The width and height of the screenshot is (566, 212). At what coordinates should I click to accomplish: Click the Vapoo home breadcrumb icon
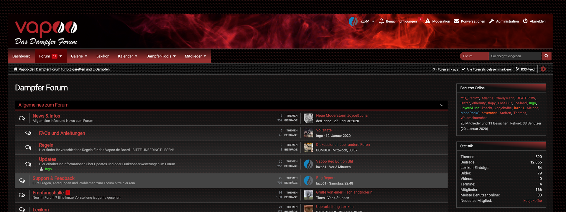[16, 69]
